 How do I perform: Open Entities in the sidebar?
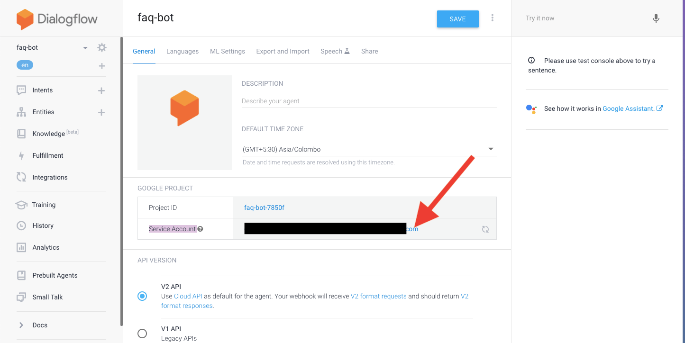click(43, 112)
